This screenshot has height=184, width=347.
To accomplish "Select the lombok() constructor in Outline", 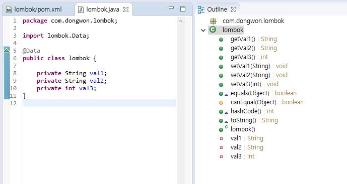I will coord(243,129).
